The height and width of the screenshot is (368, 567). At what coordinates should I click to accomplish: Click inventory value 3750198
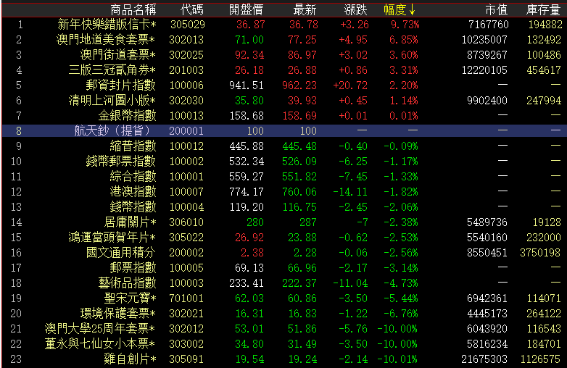[540, 252]
